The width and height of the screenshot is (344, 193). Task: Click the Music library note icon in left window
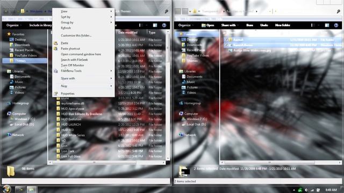click(x=12, y=82)
